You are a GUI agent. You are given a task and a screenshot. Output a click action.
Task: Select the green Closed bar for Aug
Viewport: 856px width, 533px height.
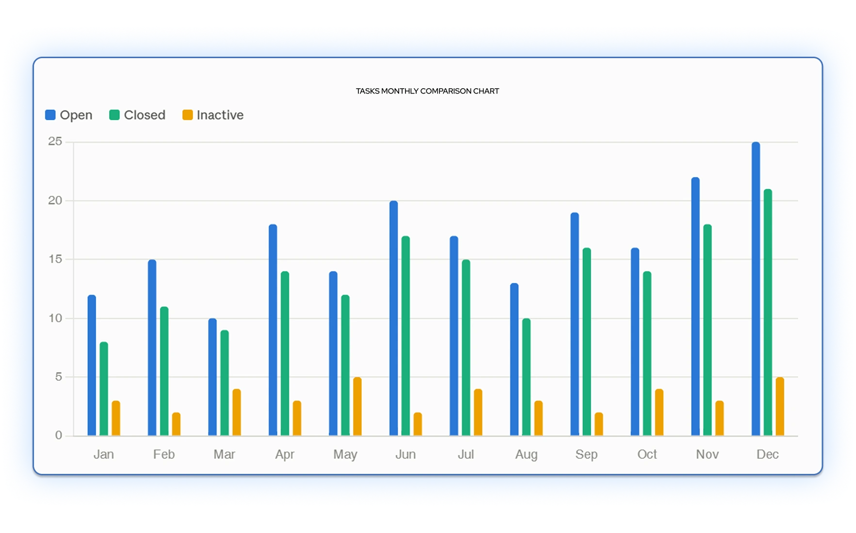pyautogui.click(x=526, y=377)
